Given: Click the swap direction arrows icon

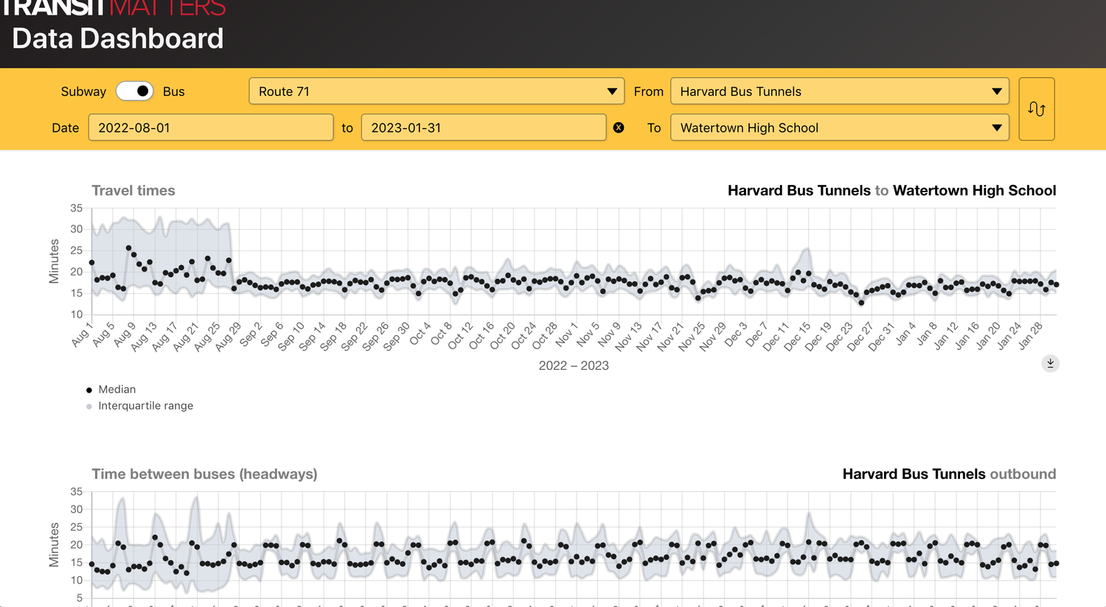Looking at the screenshot, I should pos(1037,108).
